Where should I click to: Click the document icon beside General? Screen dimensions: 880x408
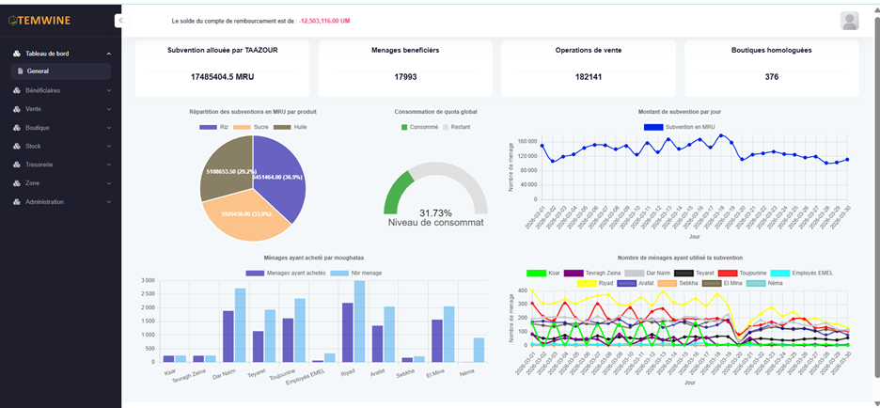click(21, 71)
